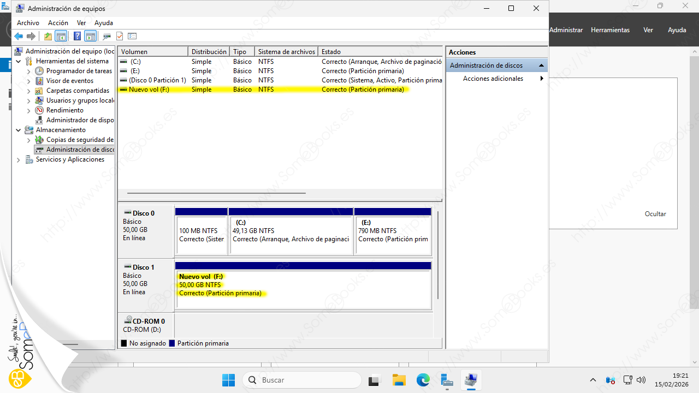Expand the Servicios y Aplicaciones node
The image size is (699, 393).
tap(19, 160)
